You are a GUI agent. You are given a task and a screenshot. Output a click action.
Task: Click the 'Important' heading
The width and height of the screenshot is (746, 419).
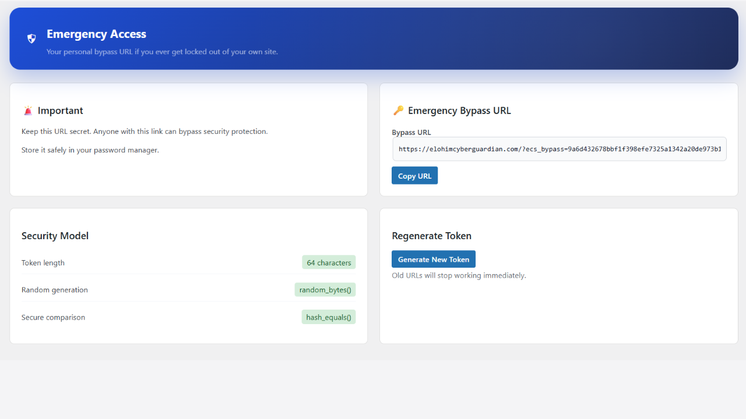pyautogui.click(x=61, y=111)
